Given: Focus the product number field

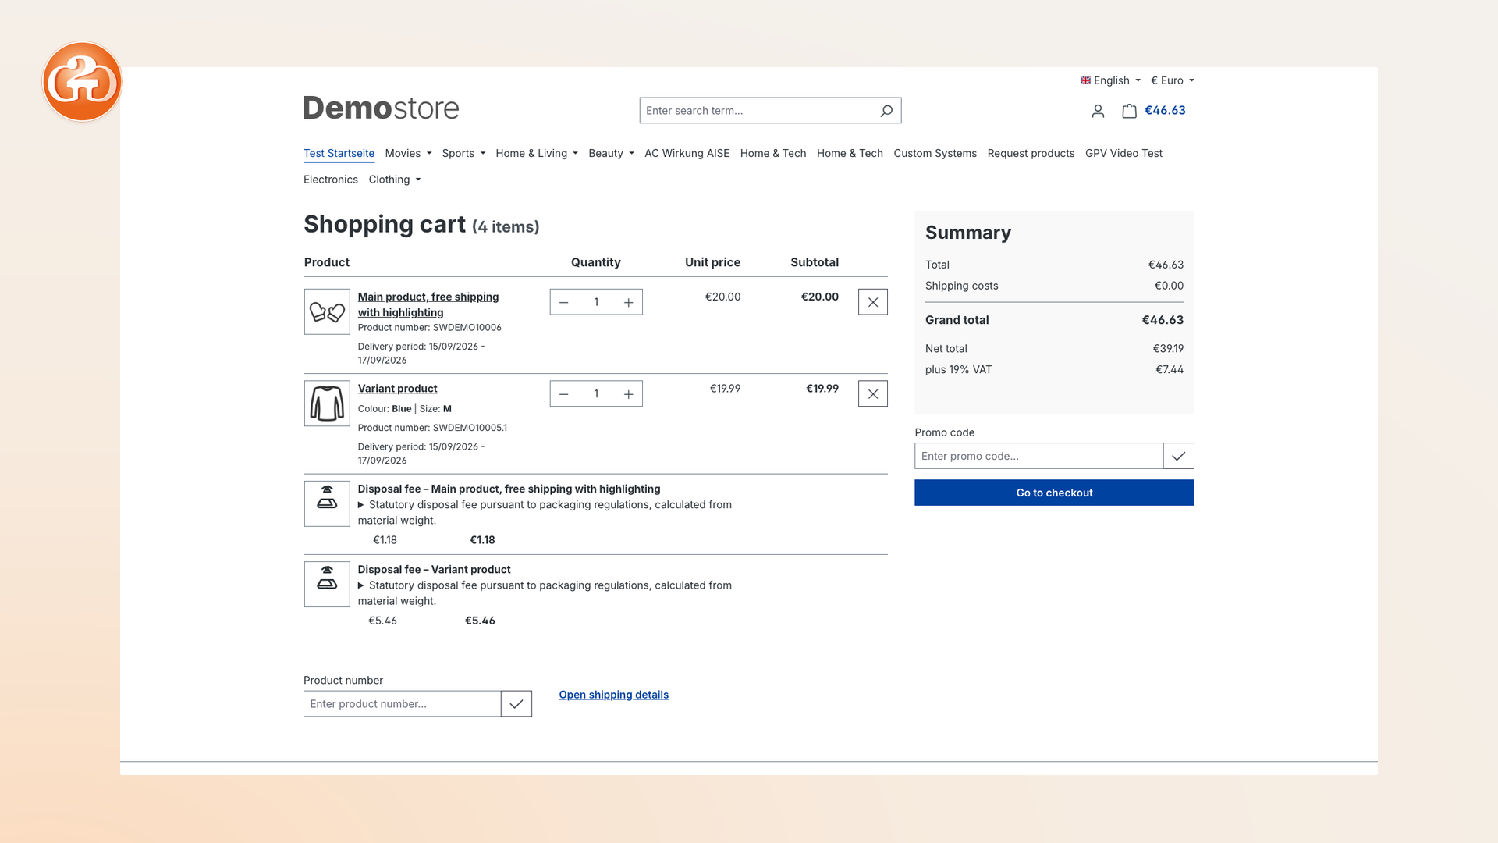Looking at the screenshot, I should pyautogui.click(x=402, y=704).
